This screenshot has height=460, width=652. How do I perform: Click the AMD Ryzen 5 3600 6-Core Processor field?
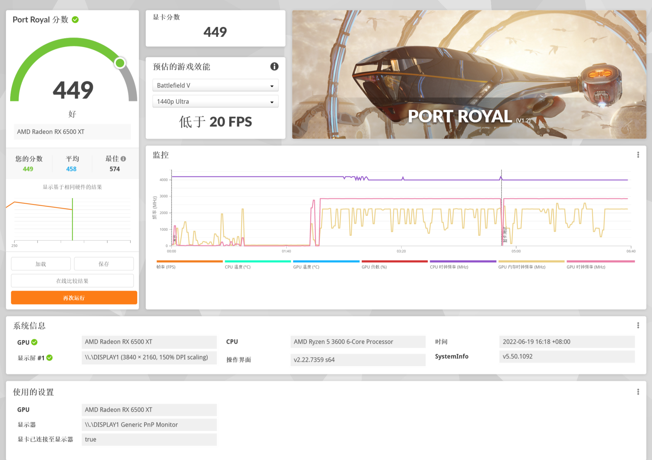(x=358, y=342)
